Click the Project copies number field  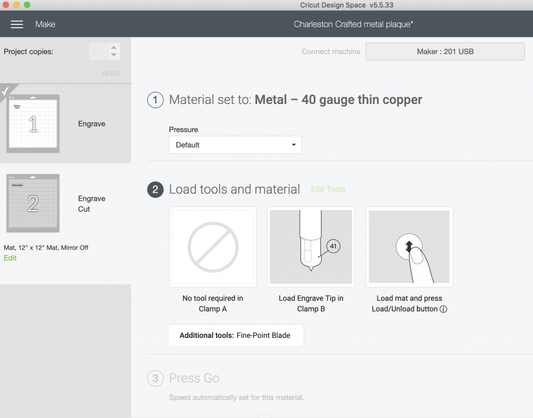pos(99,51)
